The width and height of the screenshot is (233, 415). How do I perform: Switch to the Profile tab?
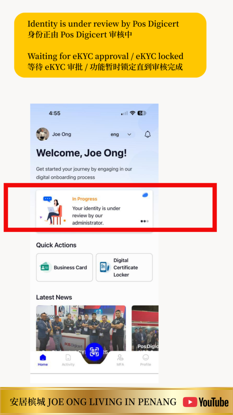tap(146, 360)
